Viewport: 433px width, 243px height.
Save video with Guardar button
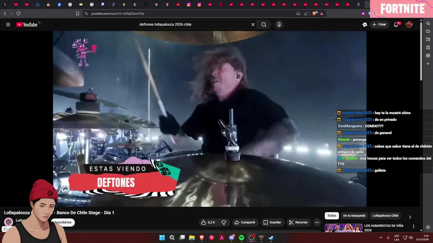[x=272, y=222]
